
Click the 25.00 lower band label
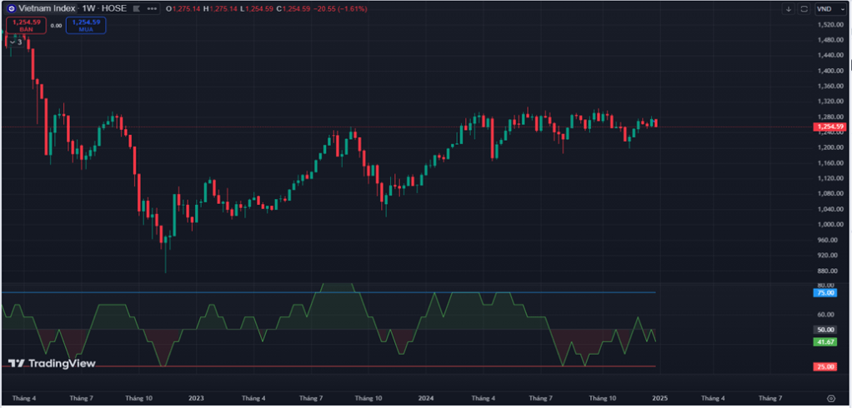825,366
